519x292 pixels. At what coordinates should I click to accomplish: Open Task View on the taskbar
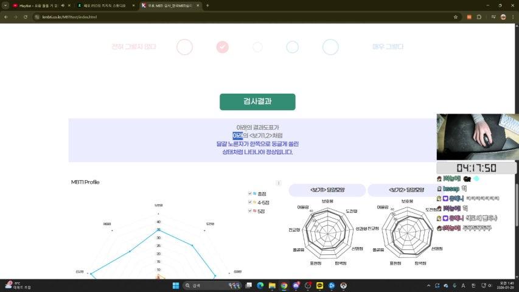[249, 285]
